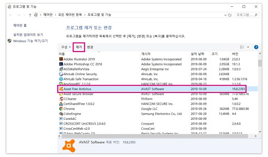Select the Adobe Photoshop CC 2018 icon
Image resolution: width=268 pixels, height=157 pixels.
(x=61, y=64)
